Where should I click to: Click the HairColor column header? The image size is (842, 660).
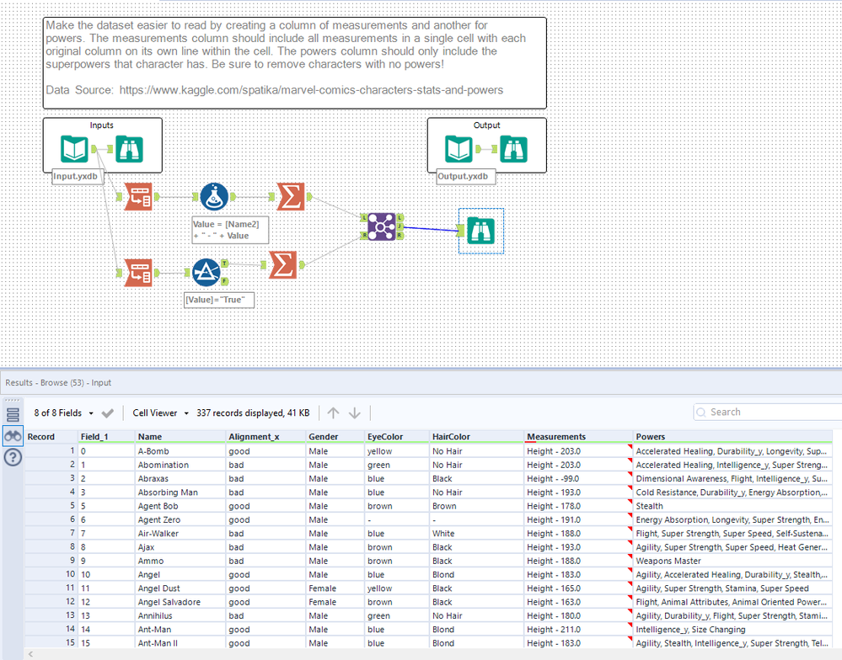coord(476,436)
